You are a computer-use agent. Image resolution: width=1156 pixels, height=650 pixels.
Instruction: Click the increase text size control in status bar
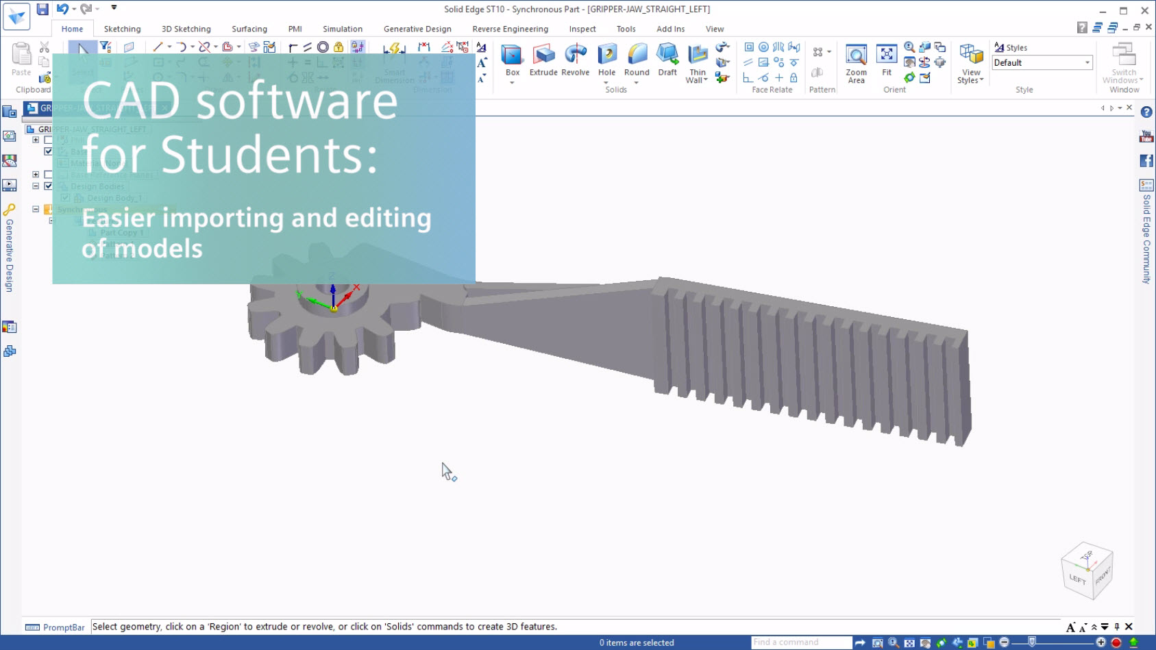(x=1071, y=627)
